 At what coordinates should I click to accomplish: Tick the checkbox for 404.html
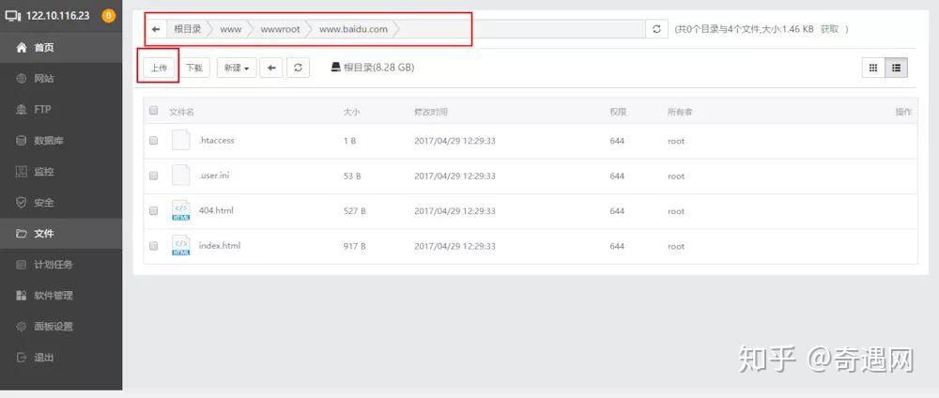tap(153, 210)
